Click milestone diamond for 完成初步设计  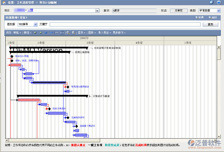[x=68, y=118]
